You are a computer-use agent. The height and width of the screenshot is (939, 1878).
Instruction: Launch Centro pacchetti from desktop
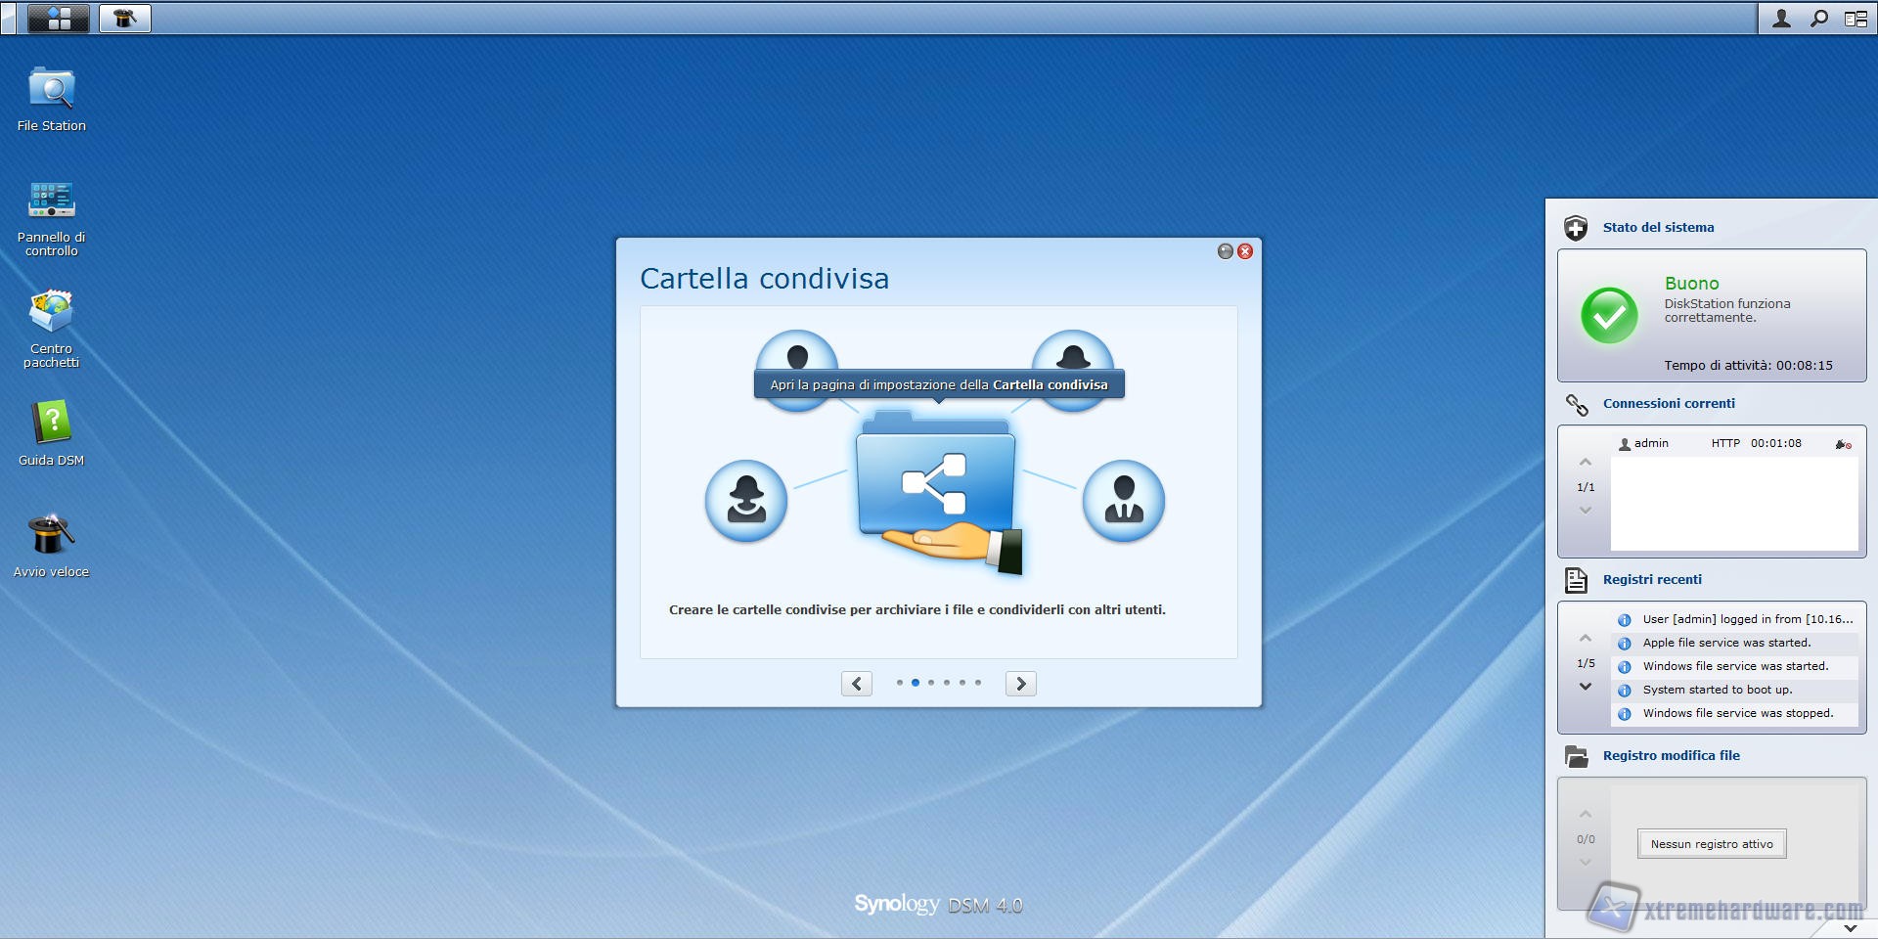pos(51,313)
